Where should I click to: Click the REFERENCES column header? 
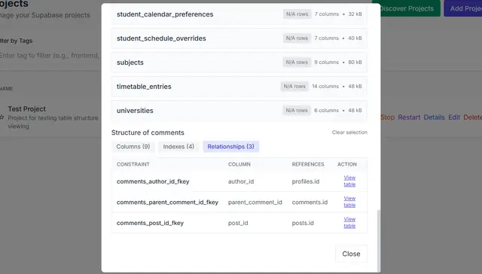pos(308,164)
